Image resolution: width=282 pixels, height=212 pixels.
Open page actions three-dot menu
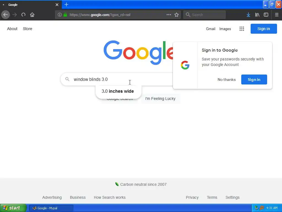(169, 15)
